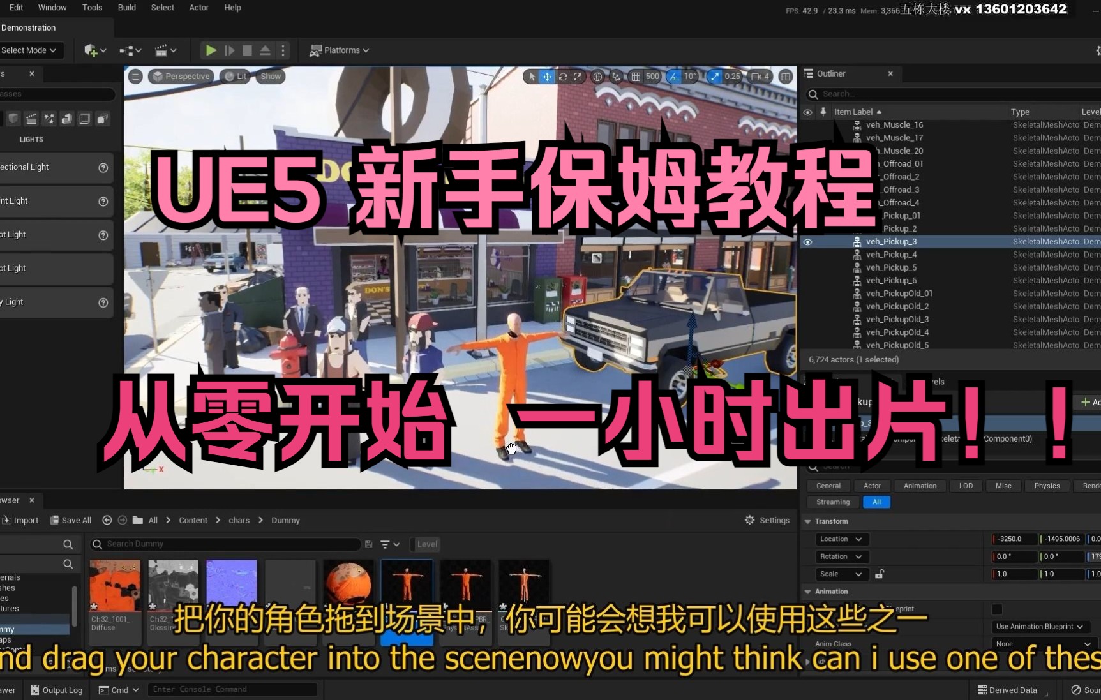This screenshot has width=1101, height=700.
Task: Click Location X value -3250.0 field
Action: pos(1015,539)
